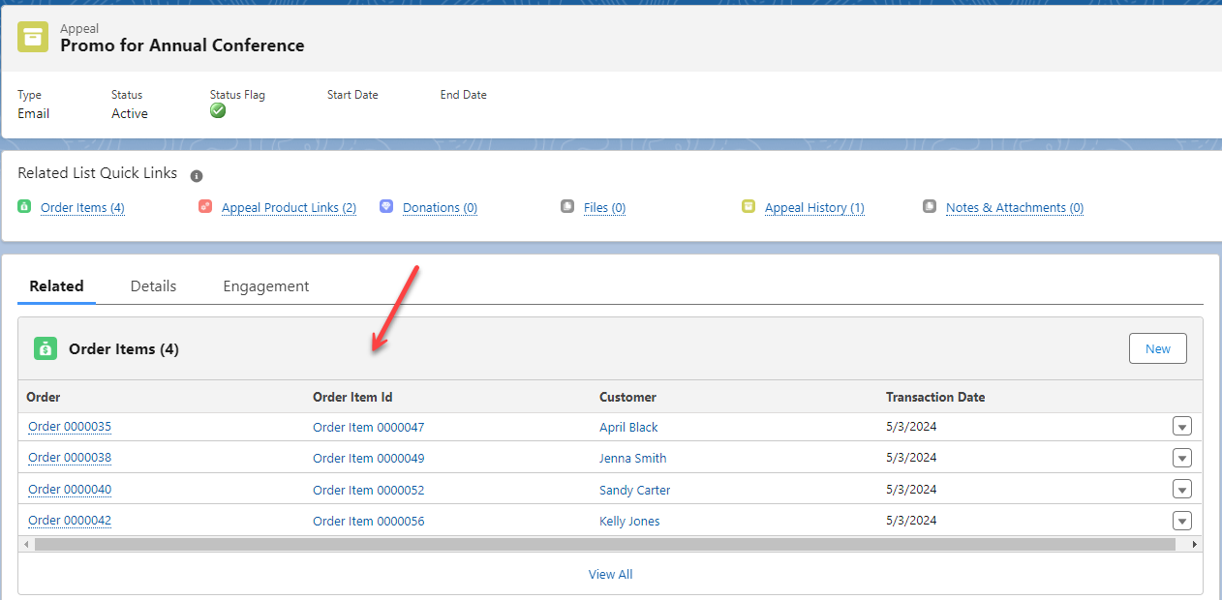Click the green Status Flag checkmark icon
This screenshot has width=1222, height=600.
[x=218, y=111]
